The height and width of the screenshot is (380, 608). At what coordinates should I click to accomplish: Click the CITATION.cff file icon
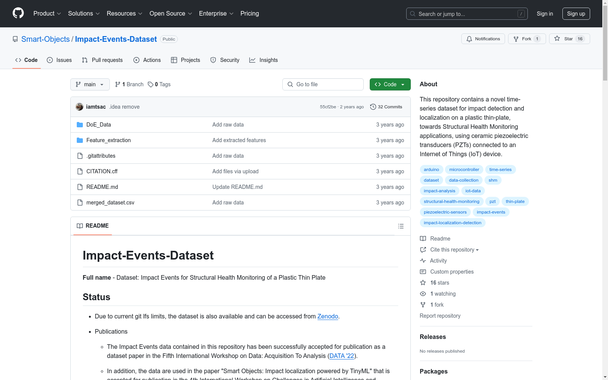[x=80, y=171]
